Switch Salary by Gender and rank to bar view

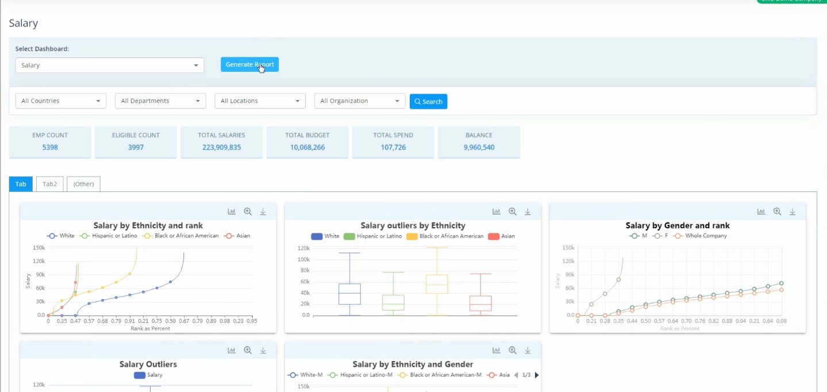(x=761, y=212)
